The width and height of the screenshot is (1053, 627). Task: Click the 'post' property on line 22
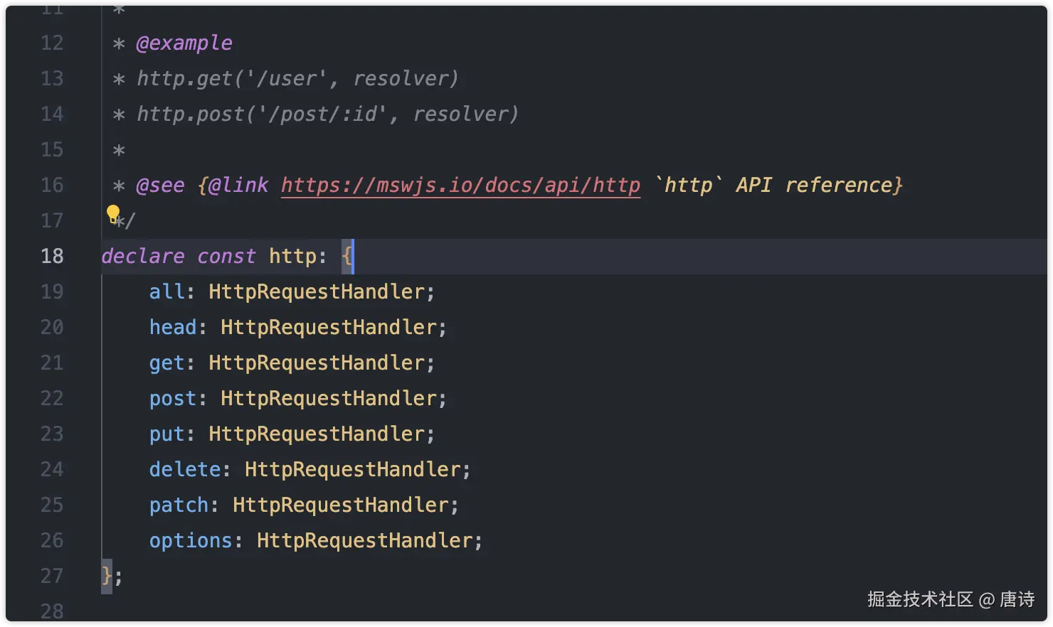[172, 398]
